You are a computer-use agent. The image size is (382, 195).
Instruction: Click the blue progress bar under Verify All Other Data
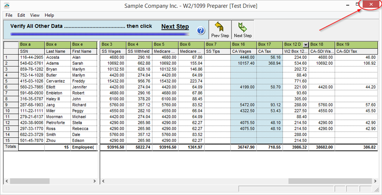pos(100,34)
